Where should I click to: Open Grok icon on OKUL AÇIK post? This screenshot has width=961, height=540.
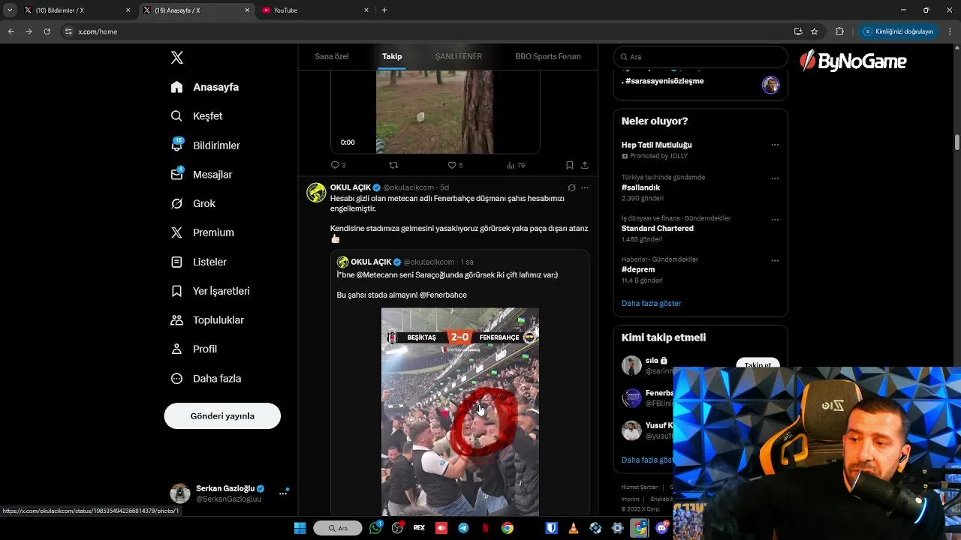[x=571, y=187]
